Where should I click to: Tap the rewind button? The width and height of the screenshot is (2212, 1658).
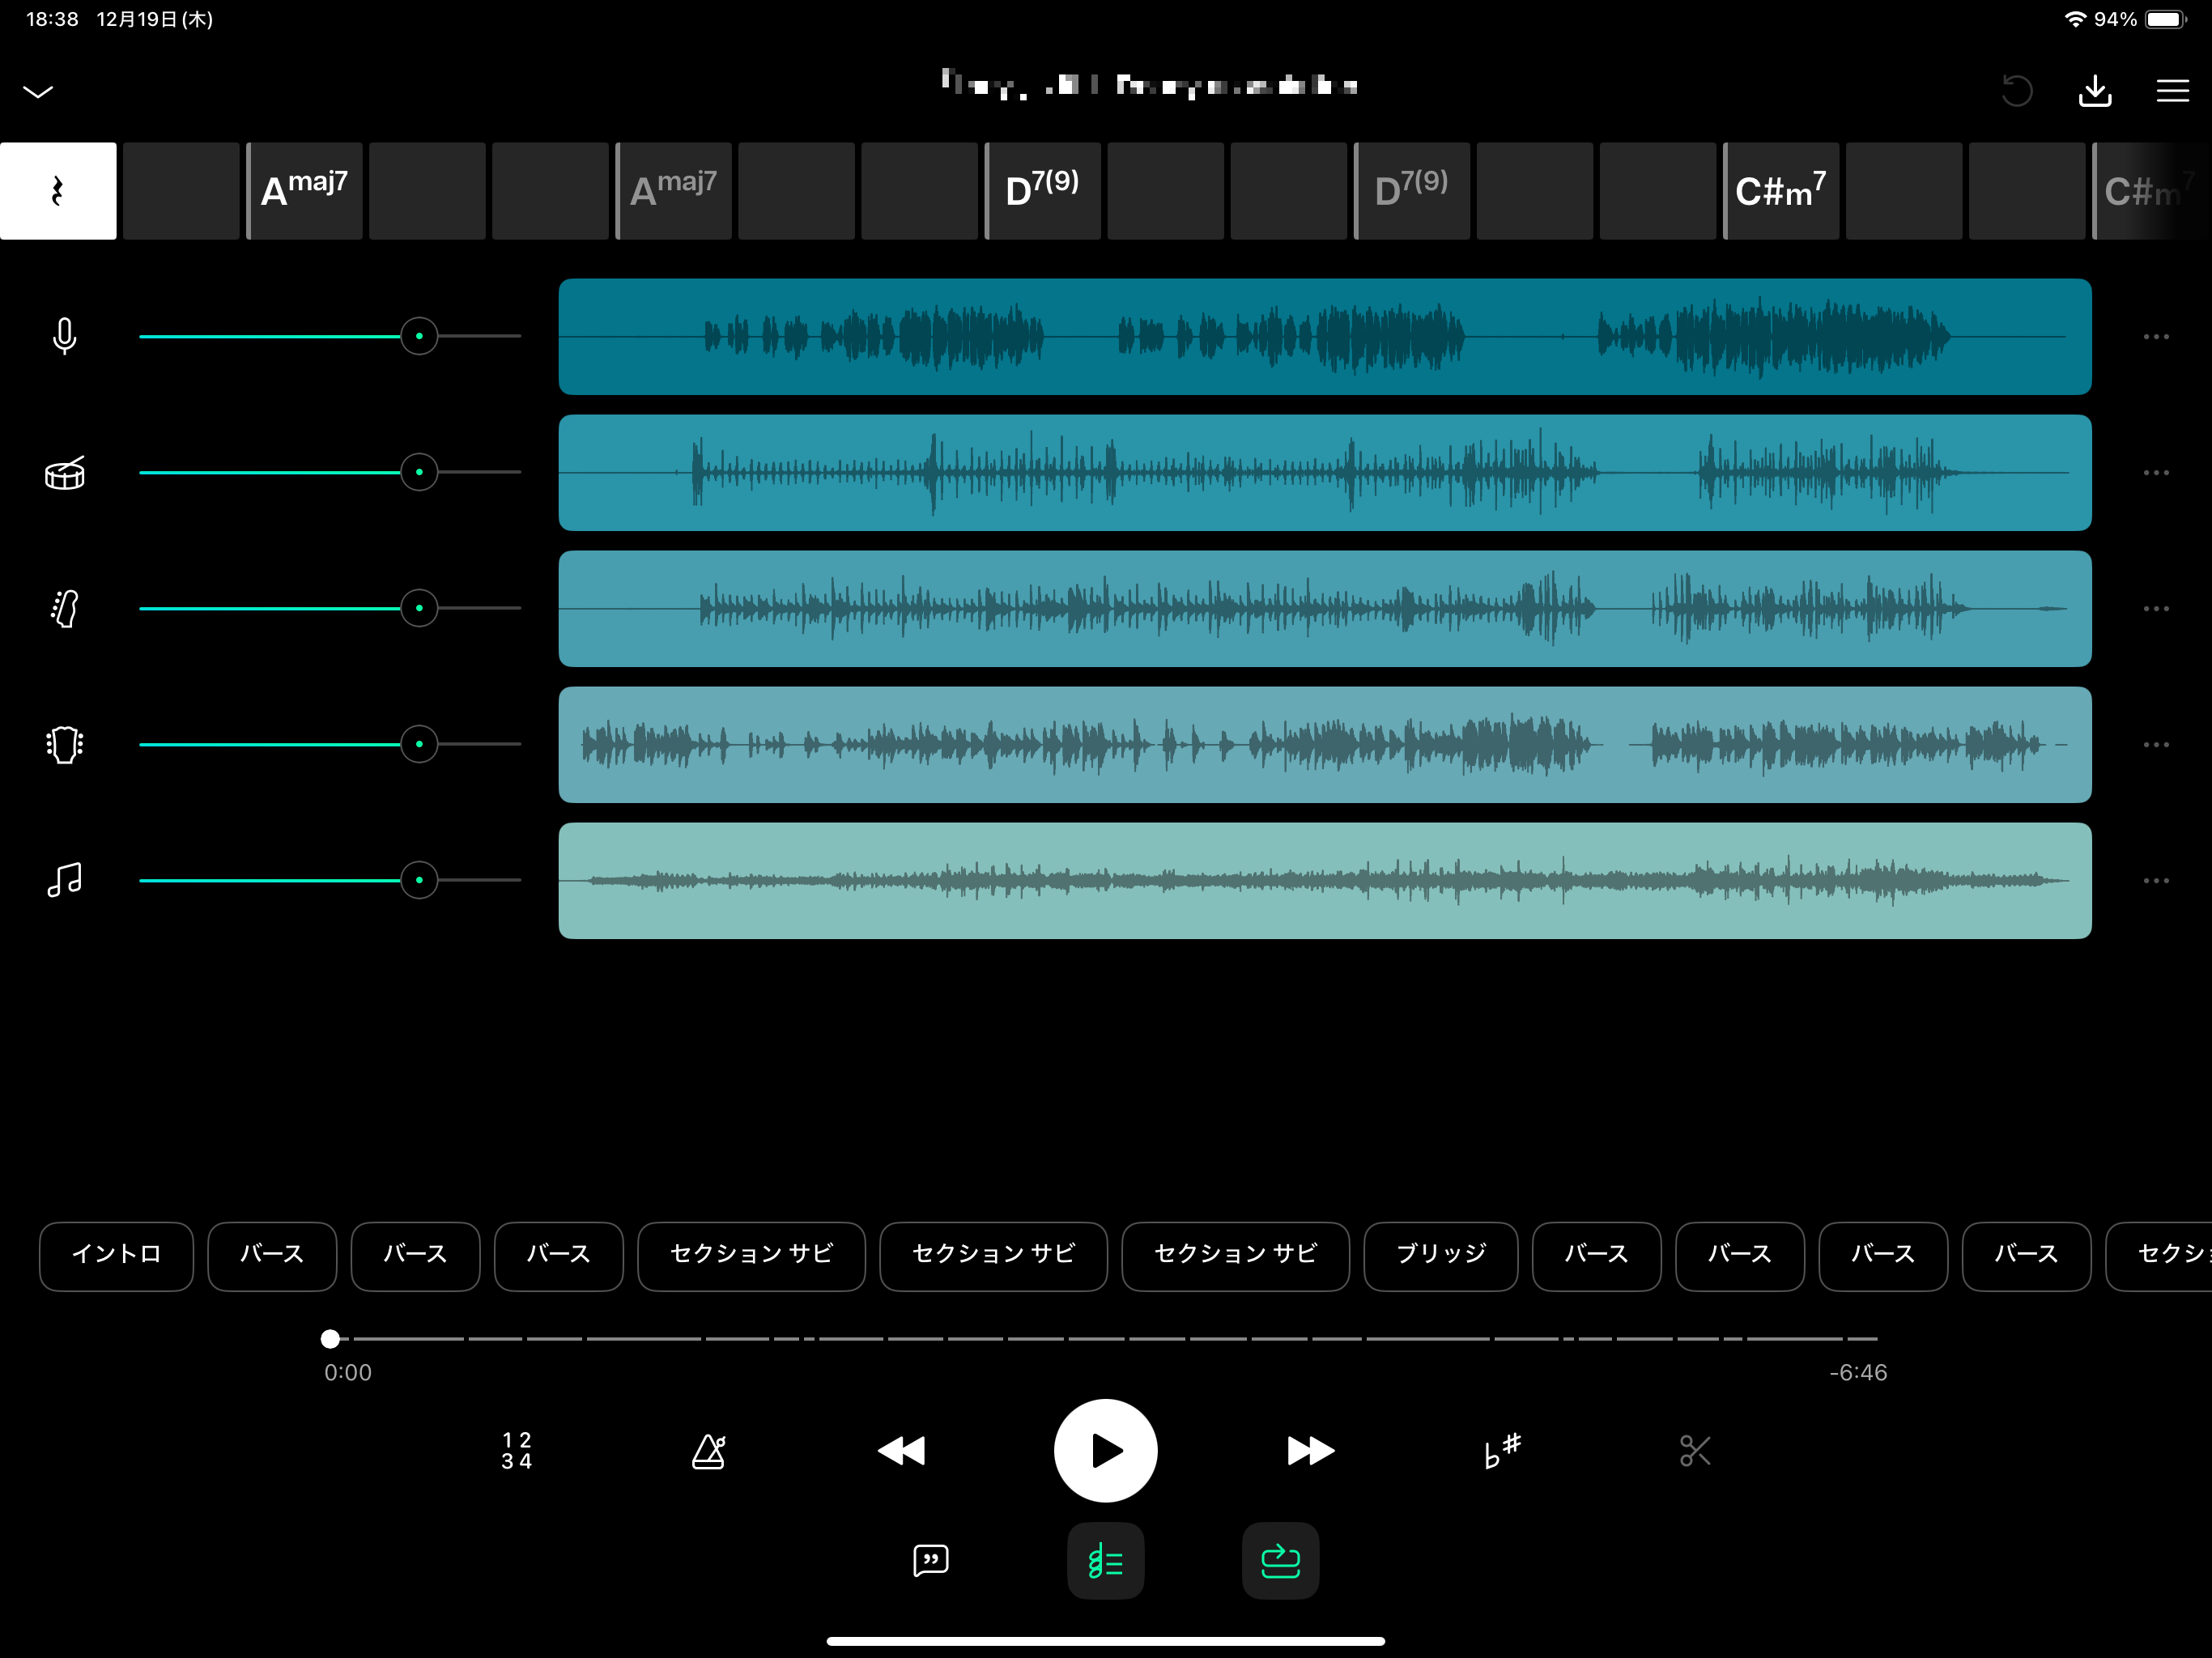pyautogui.click(x=901, y=1450)
